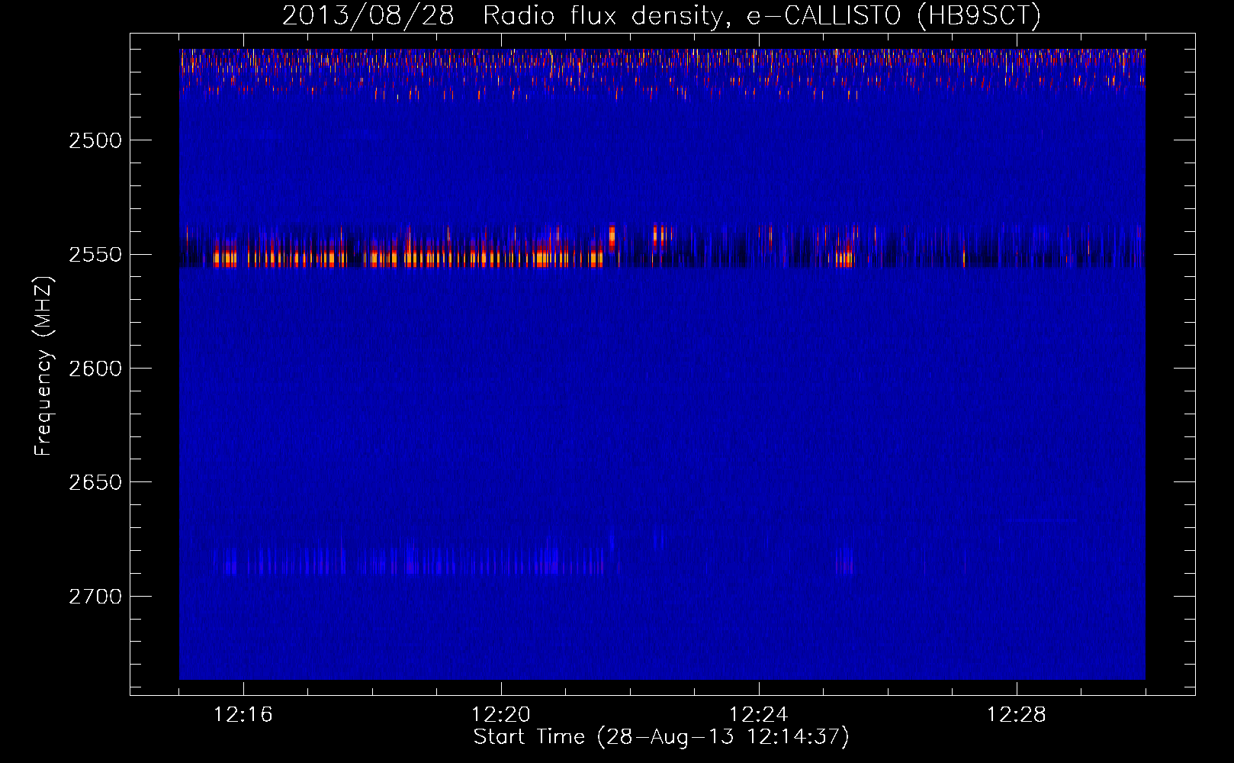Click the Frequency (MHZ) axis title
This screenshot has height=763, width=1234.
[44, 366]
